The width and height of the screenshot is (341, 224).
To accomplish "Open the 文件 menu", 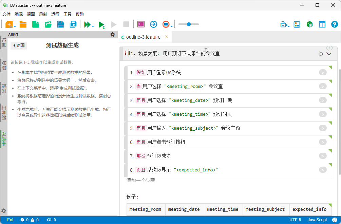I will pos(6,14).
